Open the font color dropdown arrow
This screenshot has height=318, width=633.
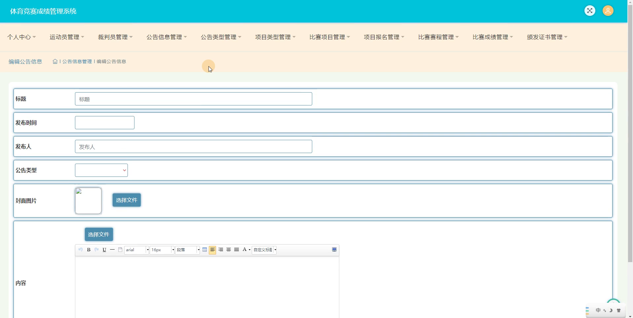tap(249, 250)
